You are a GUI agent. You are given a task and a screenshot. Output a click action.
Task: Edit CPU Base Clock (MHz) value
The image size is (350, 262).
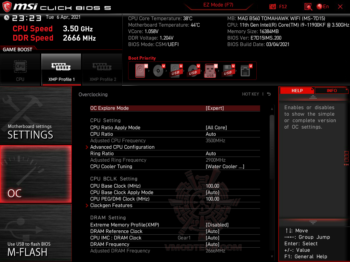click(175, 186)
